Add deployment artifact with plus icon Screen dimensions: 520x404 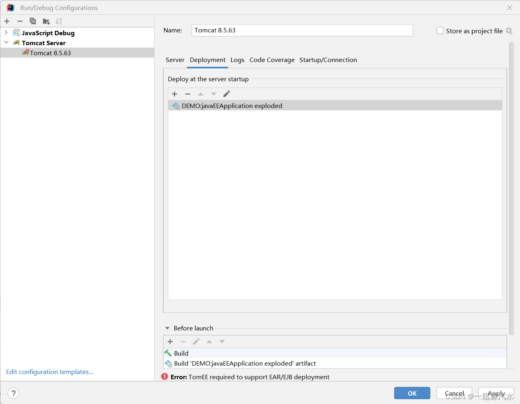tap(175, 94)
